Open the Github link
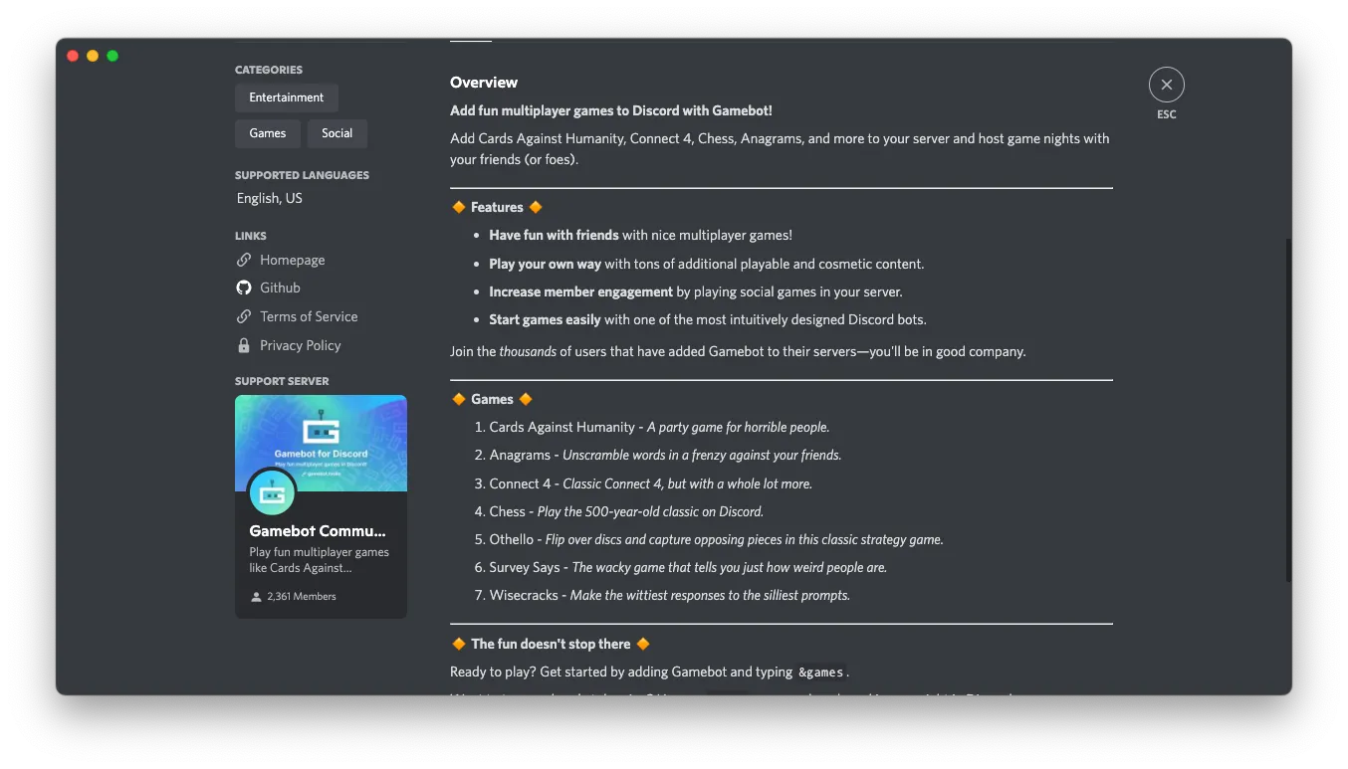Screen dimensions: 1348x769 (x=280, y=288)
